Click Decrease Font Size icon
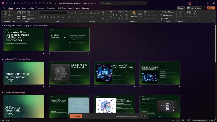 [x=72, y=13]
